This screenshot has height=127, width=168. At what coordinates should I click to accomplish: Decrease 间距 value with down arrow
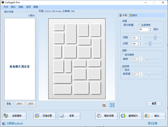[141, 39]
